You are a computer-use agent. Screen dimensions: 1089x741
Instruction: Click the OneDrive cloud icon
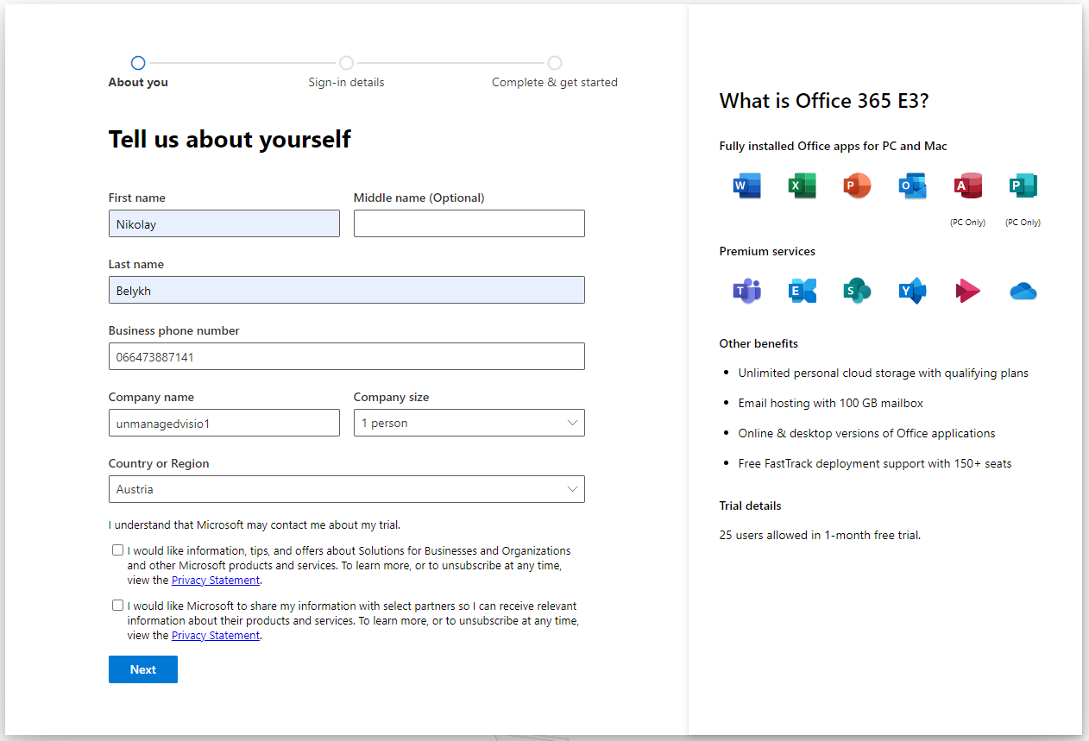1023,292
